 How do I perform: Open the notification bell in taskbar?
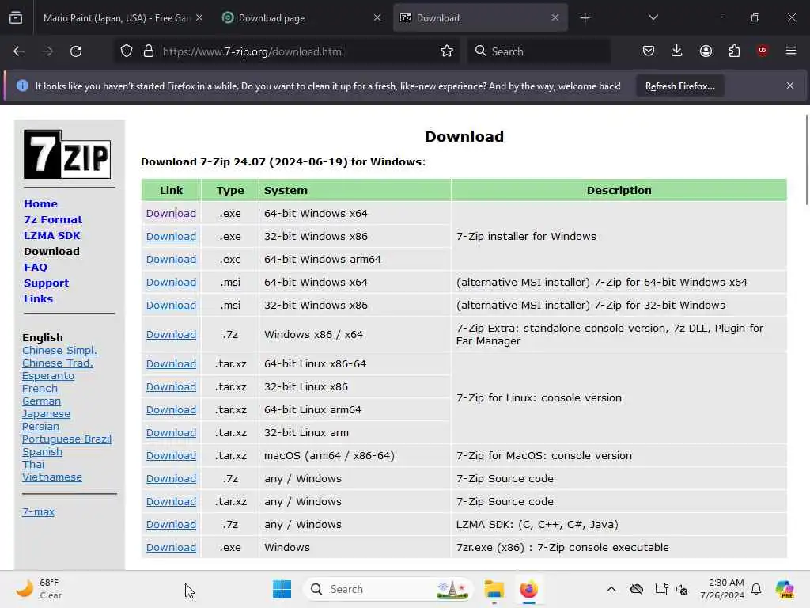pyautogui.click(x=756, y=589)
